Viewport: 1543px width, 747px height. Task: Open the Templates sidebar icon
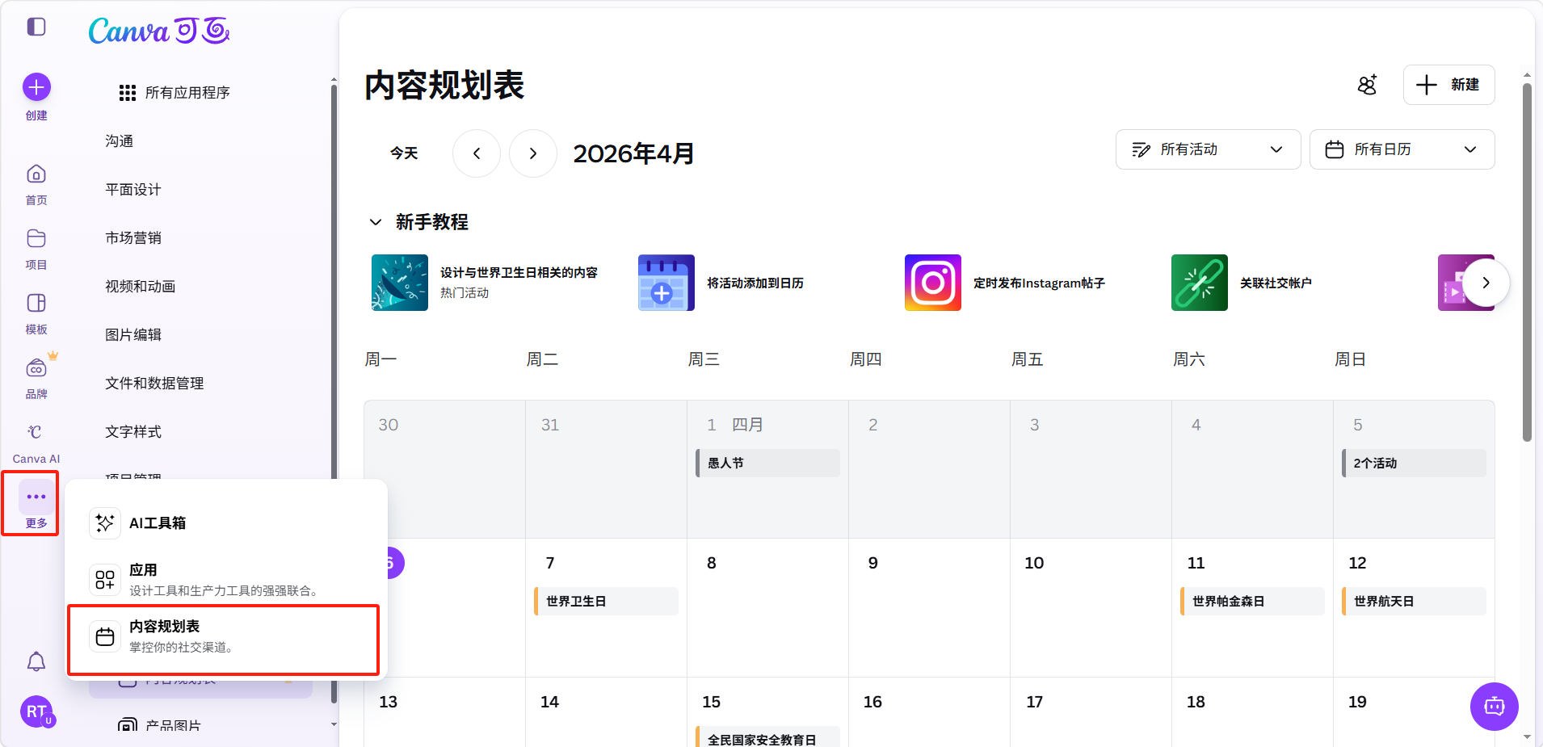[x=36, y=304]
